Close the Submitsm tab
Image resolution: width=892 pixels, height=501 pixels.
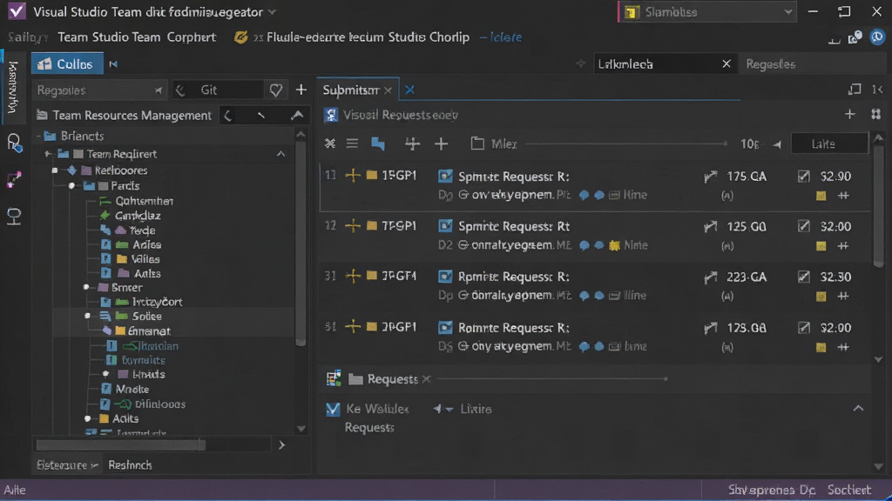point(388,90)
